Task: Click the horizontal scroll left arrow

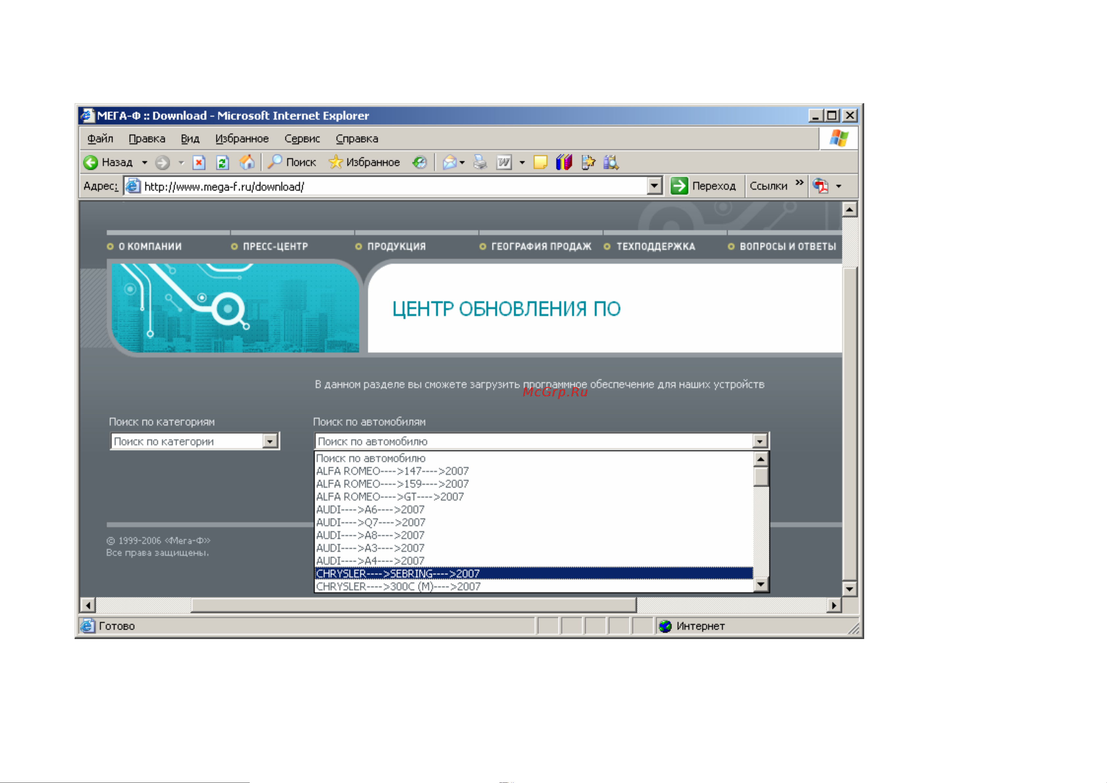Action: tap(88, 605)
